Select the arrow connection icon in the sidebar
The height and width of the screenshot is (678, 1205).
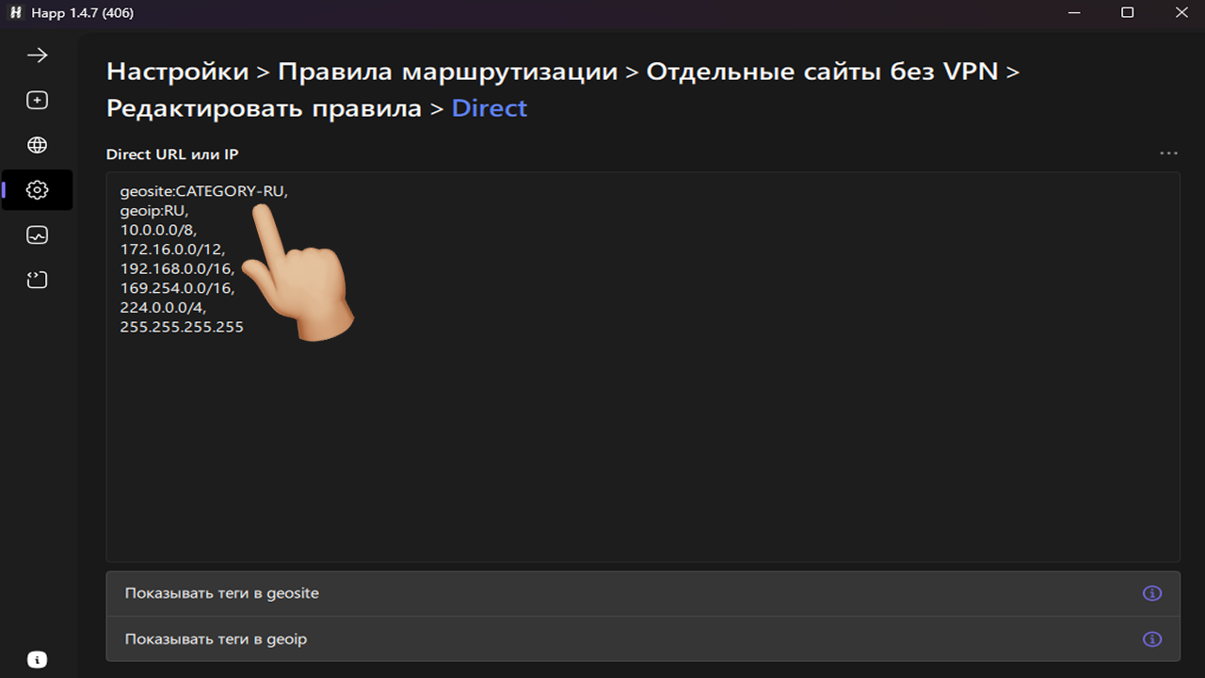37,55
